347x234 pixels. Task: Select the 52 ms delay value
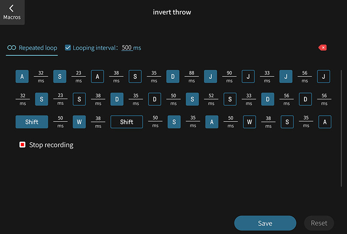(x=211, y=96)
